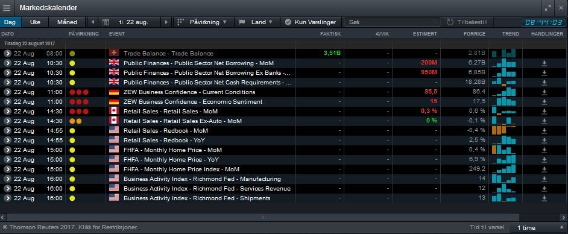568x234 pixels.
Task: Click the horizontal scrollbar thumb
Action: pyautogui.click(x=263, y=217)
